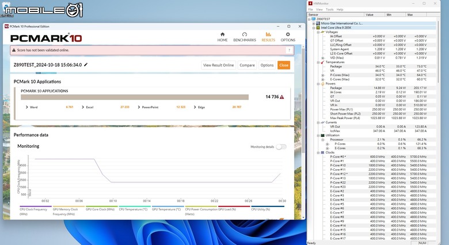The image size is (449, 245).
Task: Collapse the Temperatures group in HWMonitor
Action: click(x=318, y=62)
